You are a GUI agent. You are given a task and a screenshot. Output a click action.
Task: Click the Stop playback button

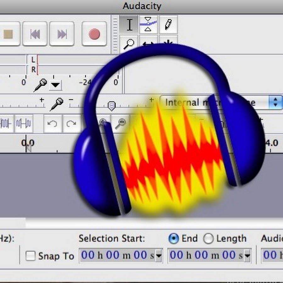[x=9, y=34]
